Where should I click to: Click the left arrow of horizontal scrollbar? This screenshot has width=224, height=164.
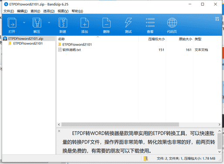click(59, 125)
